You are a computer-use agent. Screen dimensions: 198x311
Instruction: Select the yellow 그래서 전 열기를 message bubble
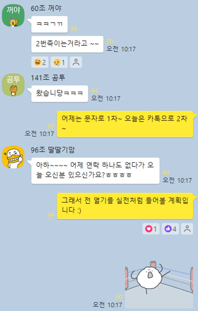tap(125, 206)
